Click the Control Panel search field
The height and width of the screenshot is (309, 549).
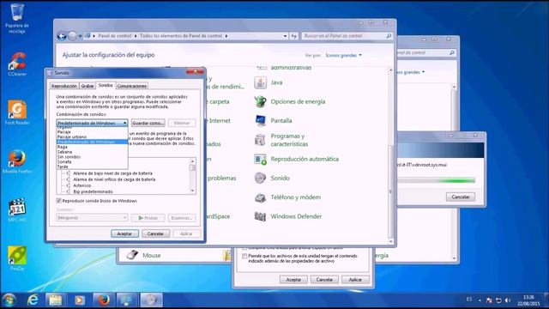pyautogui.click(x=343, y=36)
